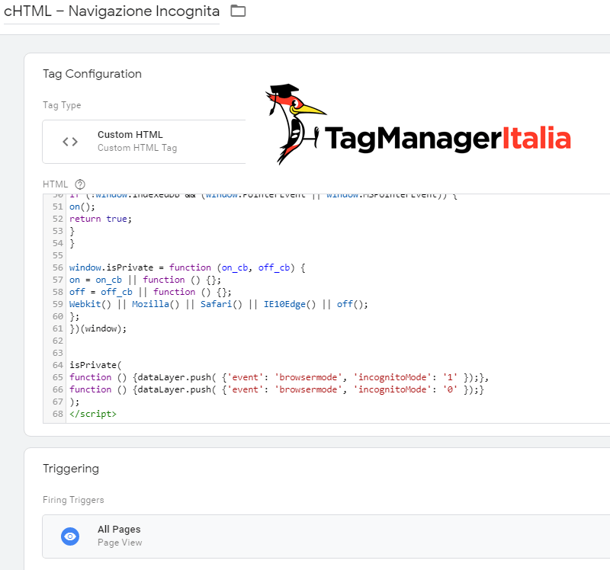Viewport: 610px width, 570px height.
Task: Open the All Pages firing trigger
Action: tap(326, 536)
